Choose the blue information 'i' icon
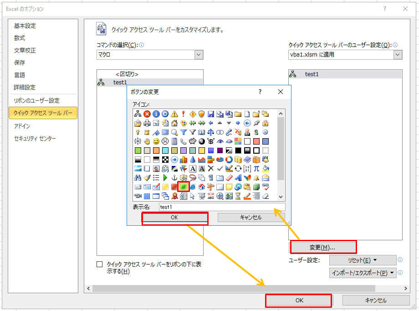Screen dimensions: 419x311 coord(156,114)
